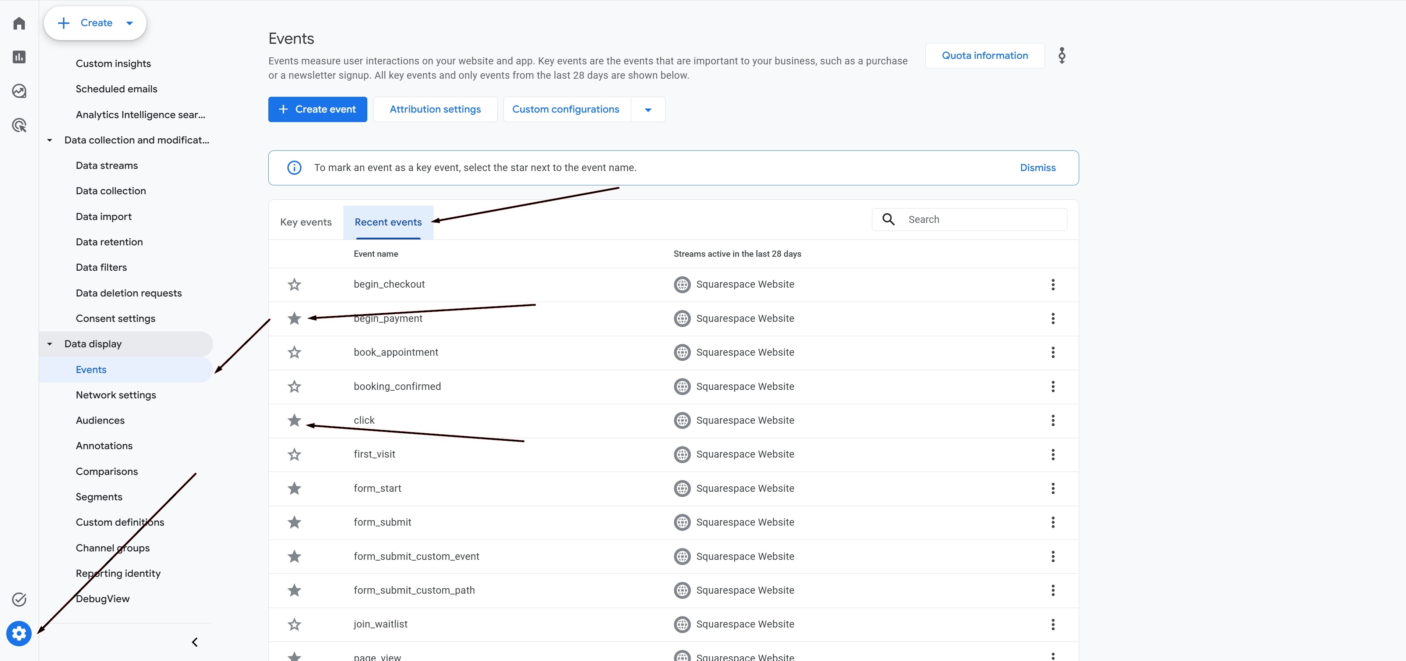
Task: Open Attribution settings
Action: tap(435, 110)
